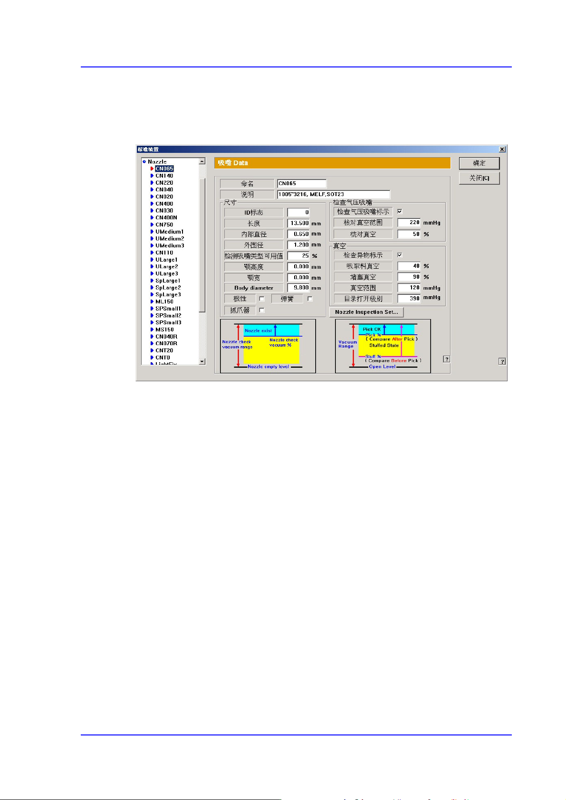Select the CN220 nozzle in the tree

[164, 183]
